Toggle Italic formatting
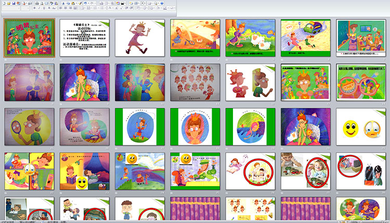This screenshot has width=390, height=223. (39, 8)
